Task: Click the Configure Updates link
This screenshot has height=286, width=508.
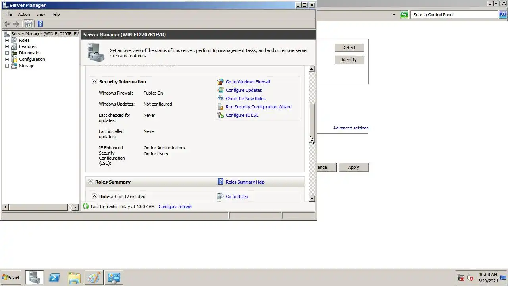Action: point(244,90)
